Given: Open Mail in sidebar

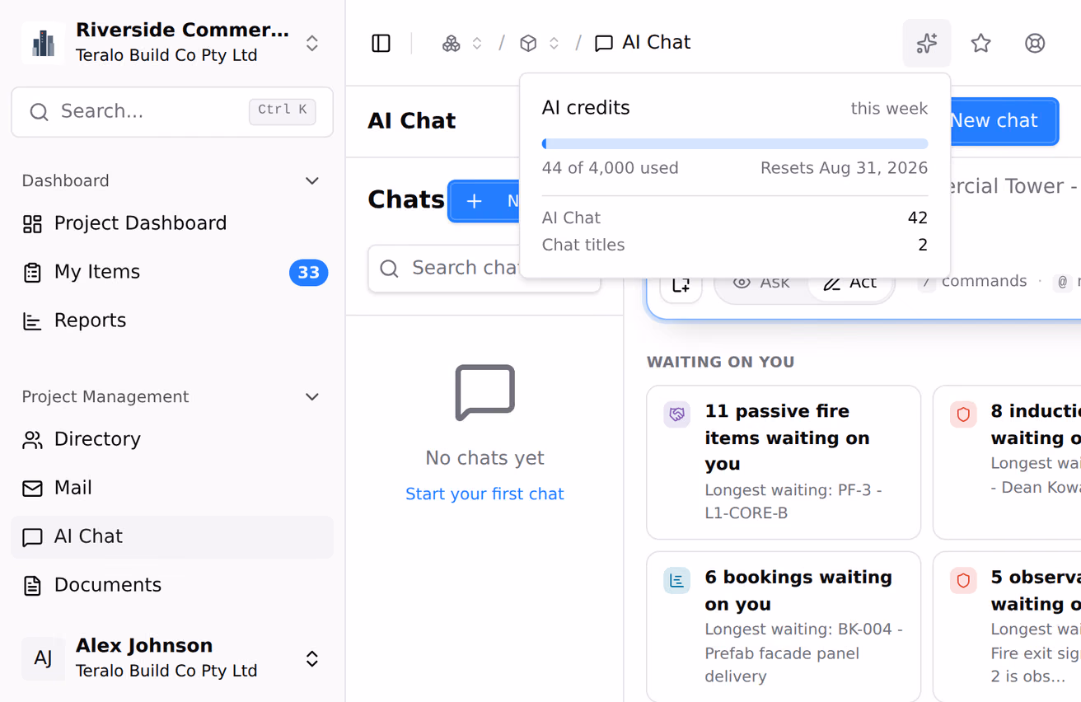Looking at the screenshot, I should (x=172, y=488).
